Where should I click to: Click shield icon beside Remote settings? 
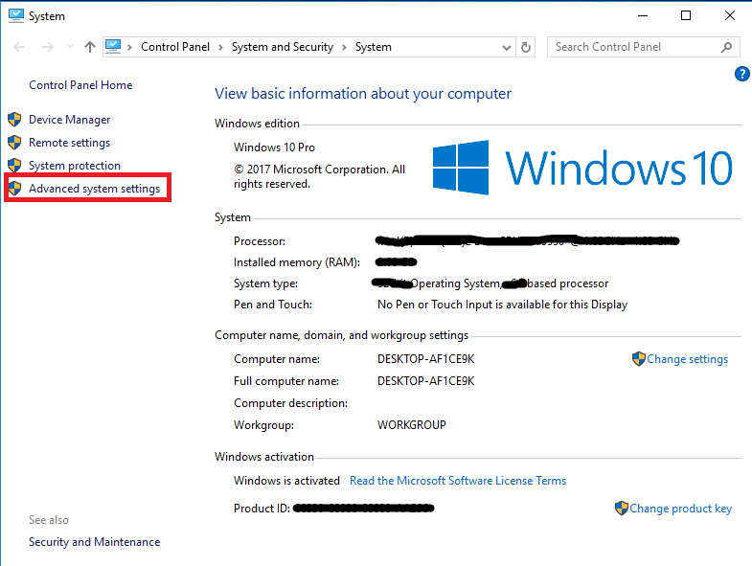pyautogui.click(x=15, y=142)
